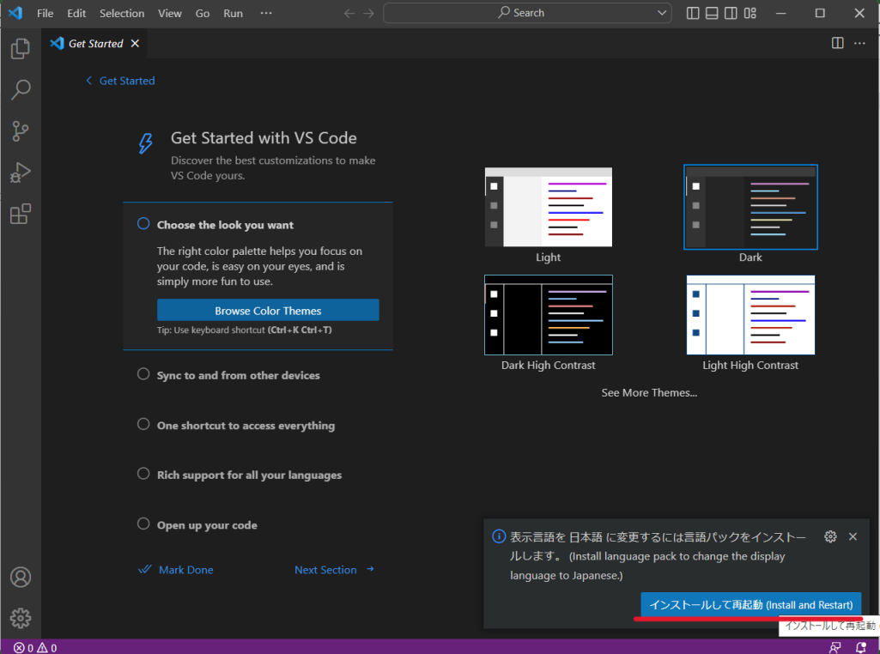
Task: Choose the Light theme preview
Action: (549, 207)
